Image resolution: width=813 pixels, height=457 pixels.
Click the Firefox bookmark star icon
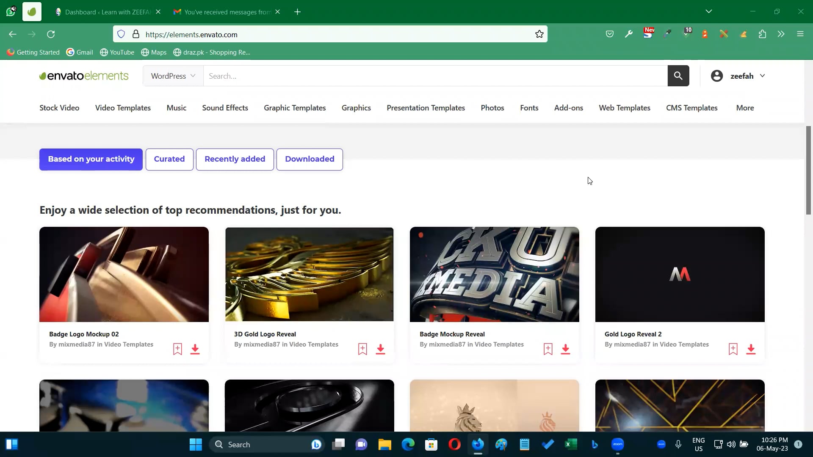539,34
